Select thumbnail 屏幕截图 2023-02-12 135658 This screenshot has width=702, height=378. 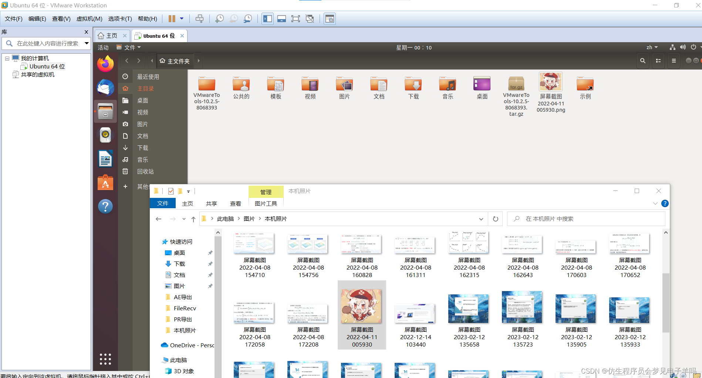469,320
